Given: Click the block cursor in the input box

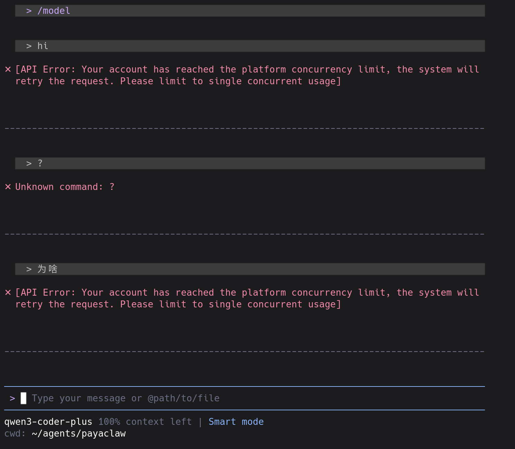Looking at the screenshot, I should click(x=23, y=398).
